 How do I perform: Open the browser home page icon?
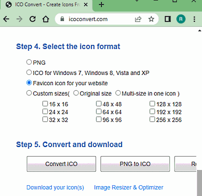pos(46,19)
